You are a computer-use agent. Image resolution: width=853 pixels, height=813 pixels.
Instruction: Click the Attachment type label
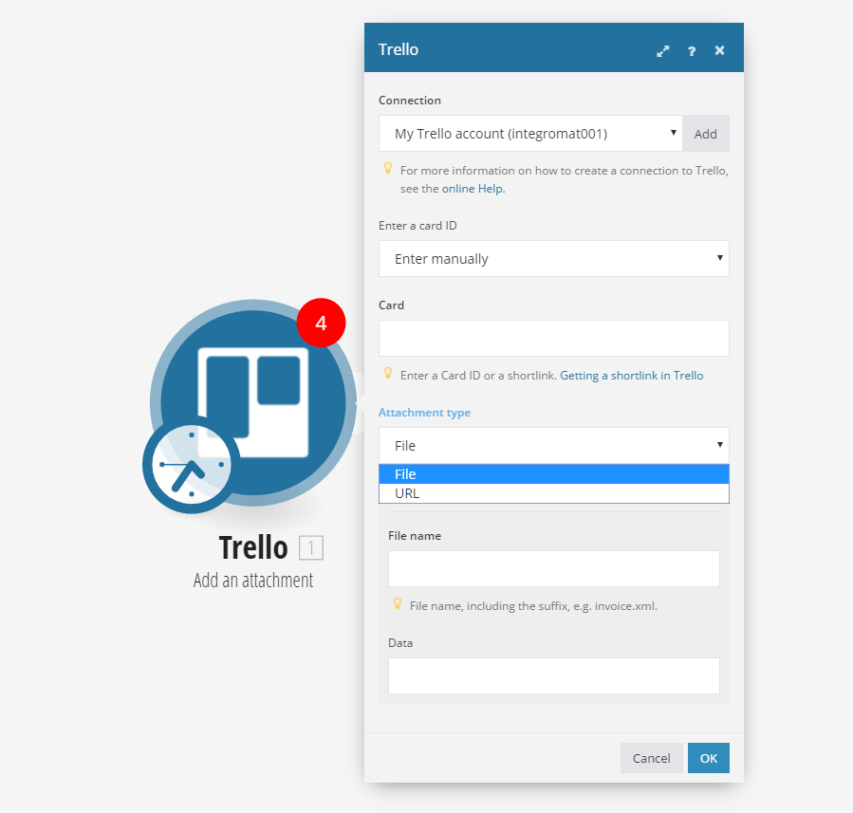pyautogui.click(x=424, y=413)
